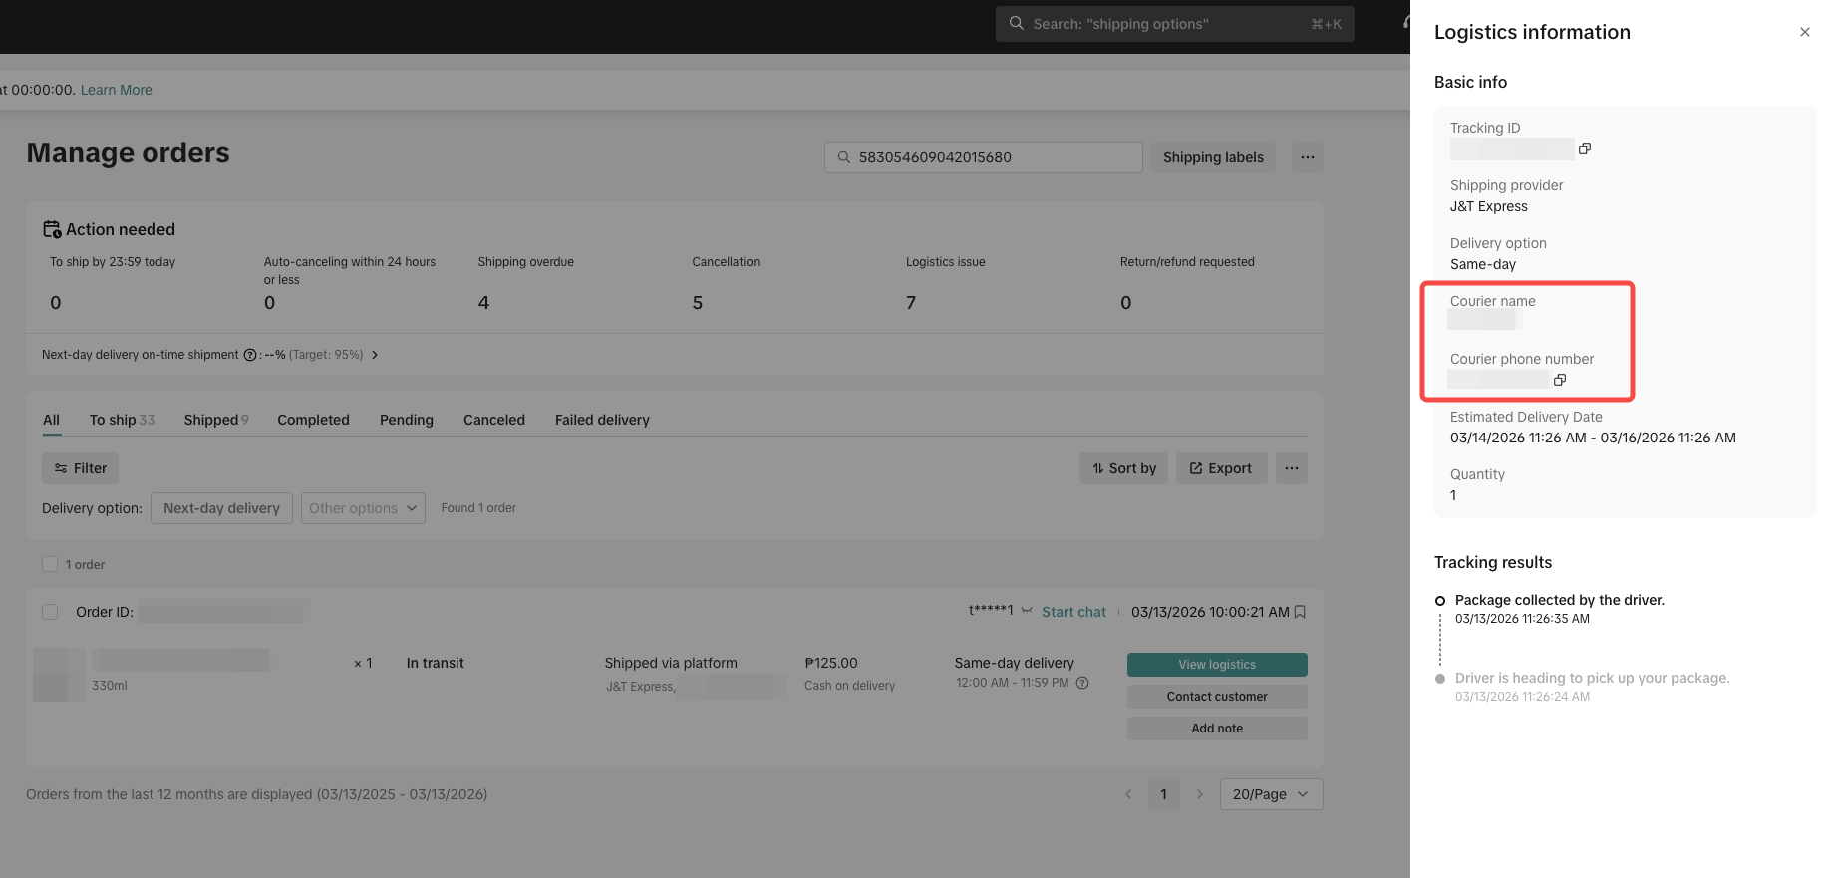The width and height of the screenshot is (1830, 878).
Task: Expand next-day delivery on-time shipment details
Action: pos(375,355)
